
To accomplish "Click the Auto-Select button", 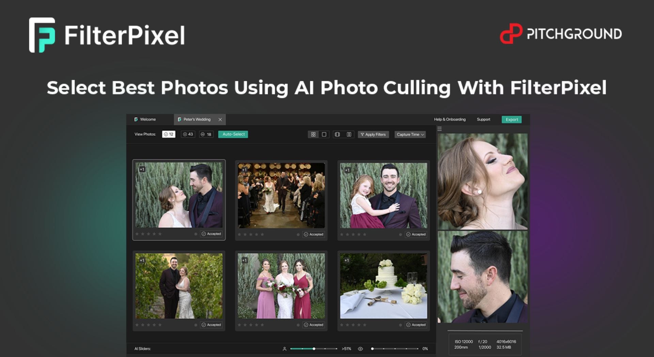I will 233,134.
